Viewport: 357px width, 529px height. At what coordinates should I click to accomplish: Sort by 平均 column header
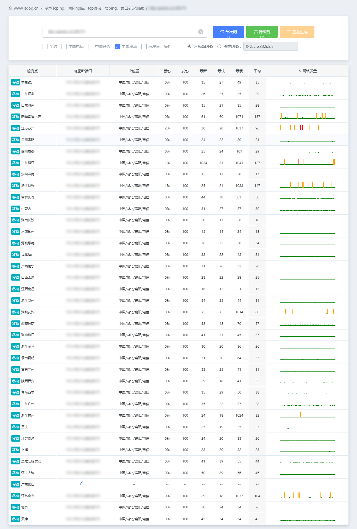(257, 71)
